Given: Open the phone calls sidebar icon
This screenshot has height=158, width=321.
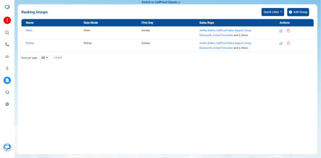Looking at the screenshot, I should click(x=7, y=44).
